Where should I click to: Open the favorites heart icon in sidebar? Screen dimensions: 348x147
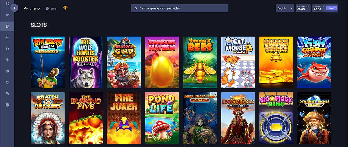pyautogui.click(x=7, y=15)
